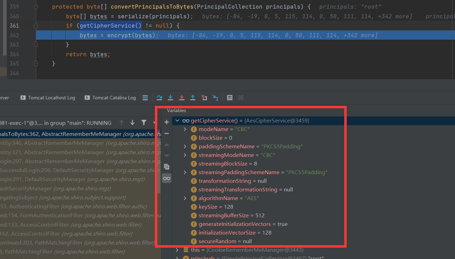Select frame at AbstractRememberMeManager line 297

(x=81, y=161)
